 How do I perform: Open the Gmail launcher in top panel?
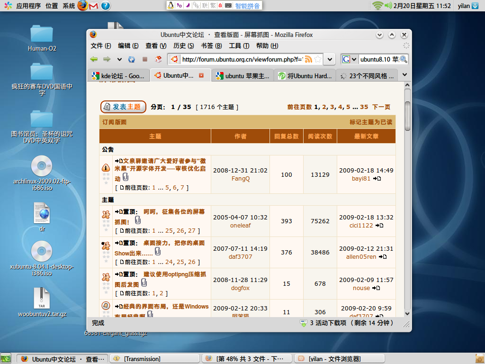tap(93, 6)
